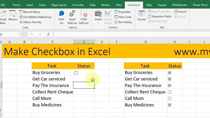
Task: Start Record Macro
Action: (30, 12)
